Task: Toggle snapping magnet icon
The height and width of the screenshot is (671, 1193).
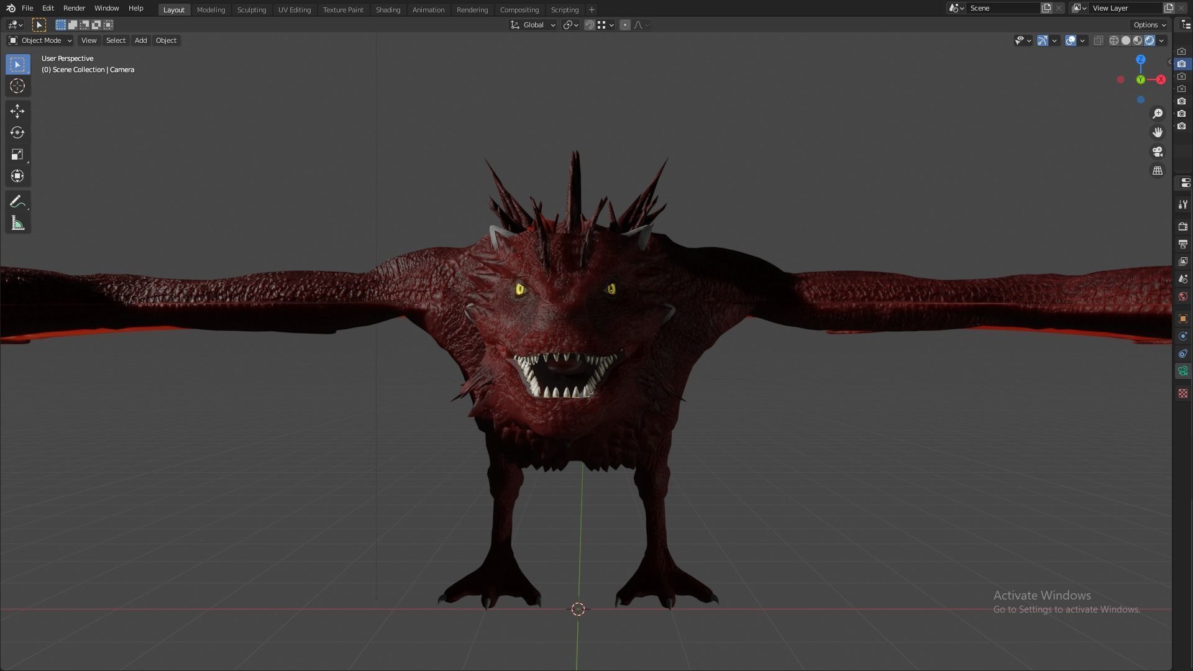Action: 590,25
